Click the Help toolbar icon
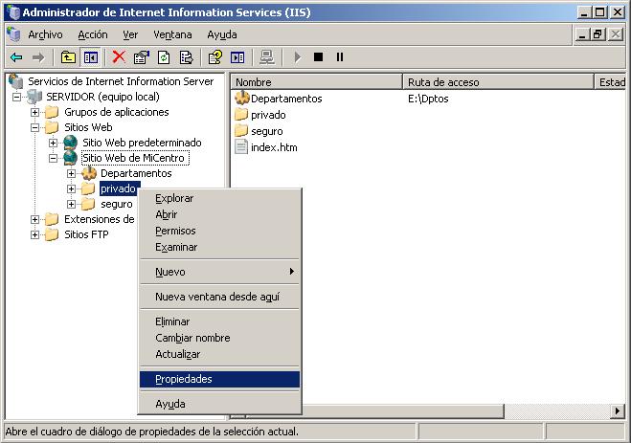Screen dimensions: 631x443 click(x=215, y=57)
